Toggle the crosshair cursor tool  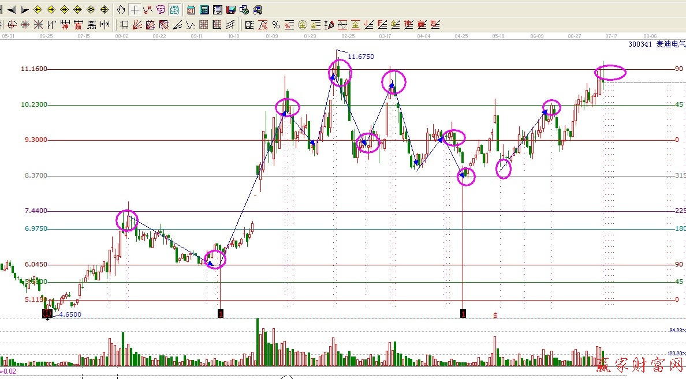(135, 10)
